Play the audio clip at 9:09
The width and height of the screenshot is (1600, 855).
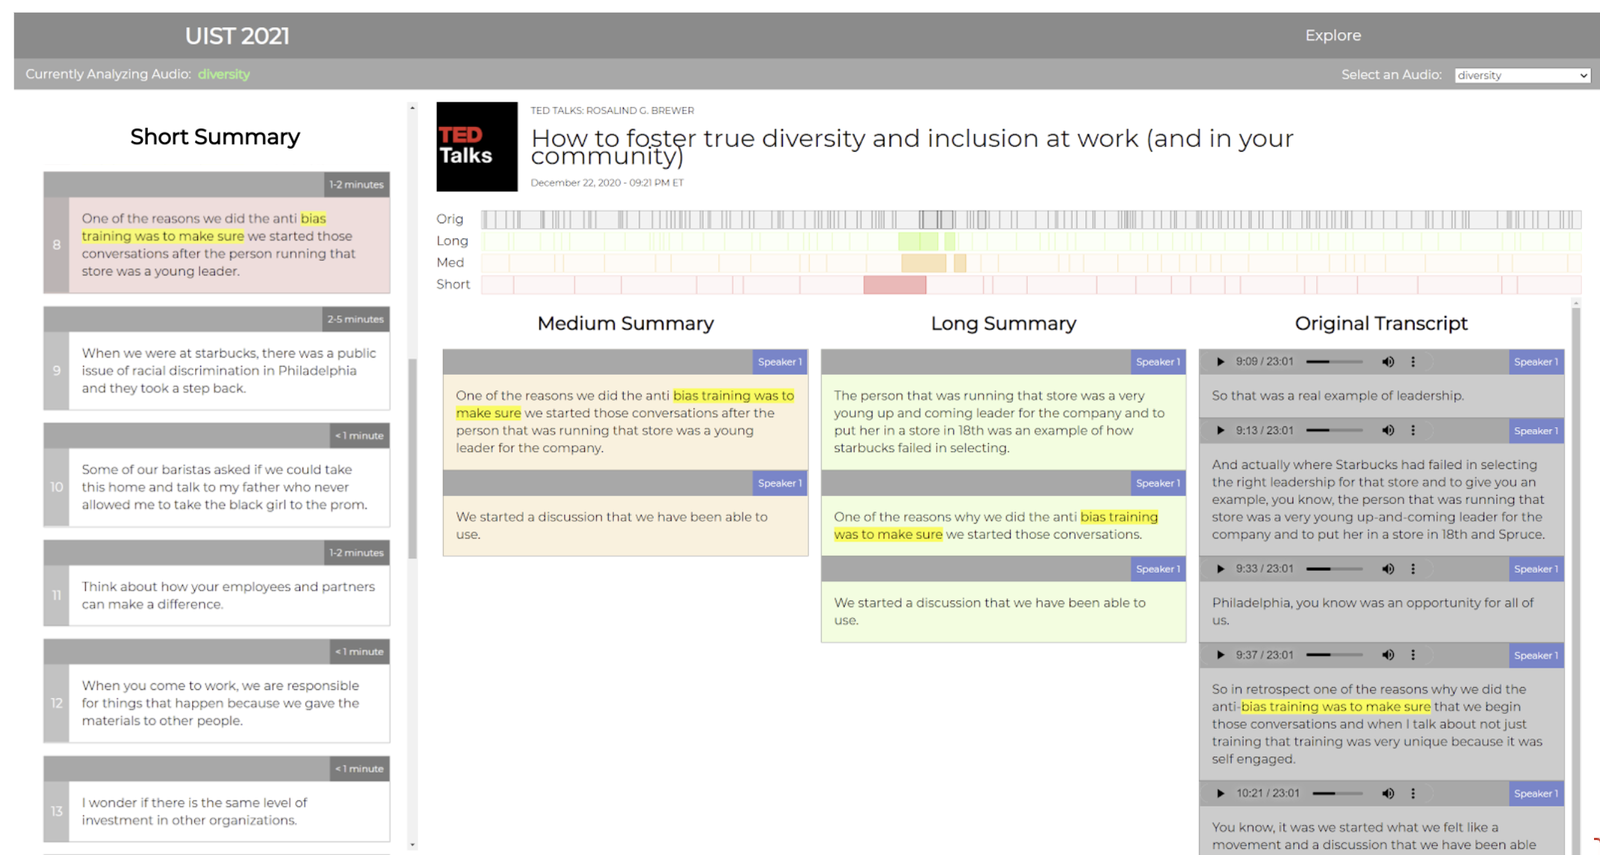(x=1221, y=362)
